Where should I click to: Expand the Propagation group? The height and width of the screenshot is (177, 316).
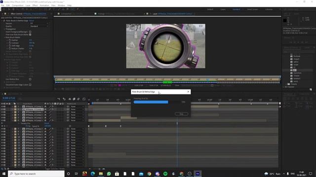pyautogui.click(x=4, y=29)
